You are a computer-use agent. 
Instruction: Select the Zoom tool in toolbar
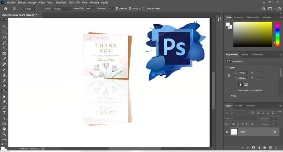pos(4,134)
